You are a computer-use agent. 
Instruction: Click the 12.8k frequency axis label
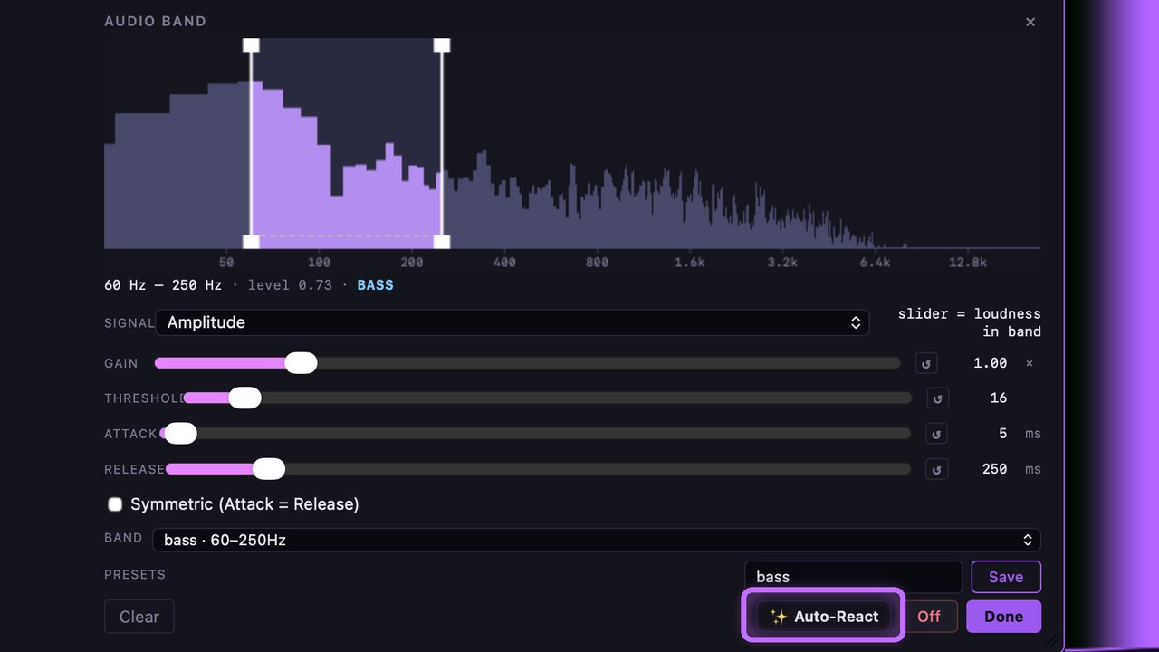[x=967, y=263]
